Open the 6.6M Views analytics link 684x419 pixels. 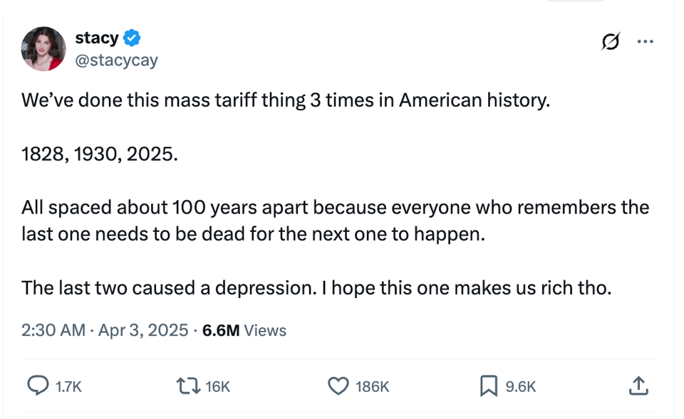click(x=244, y=330)
